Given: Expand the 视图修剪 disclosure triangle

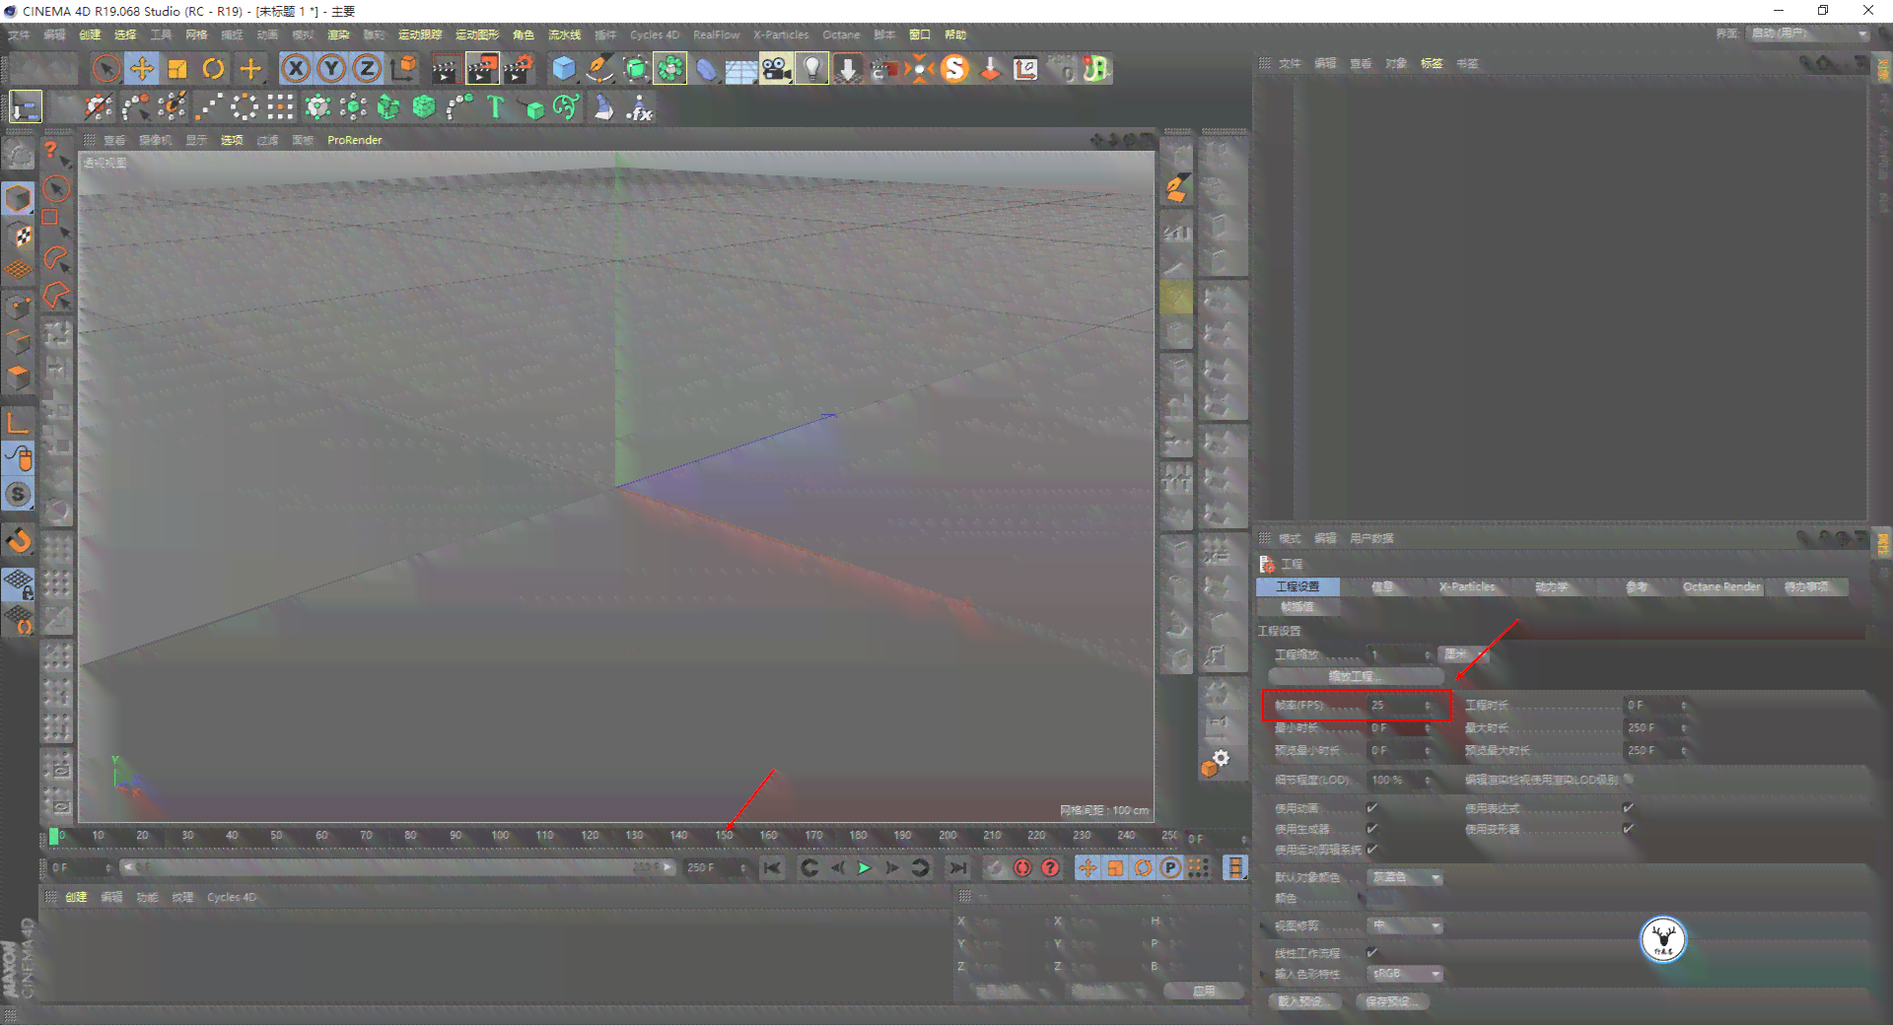Looking at the screenshot, I should point(1264,926).
